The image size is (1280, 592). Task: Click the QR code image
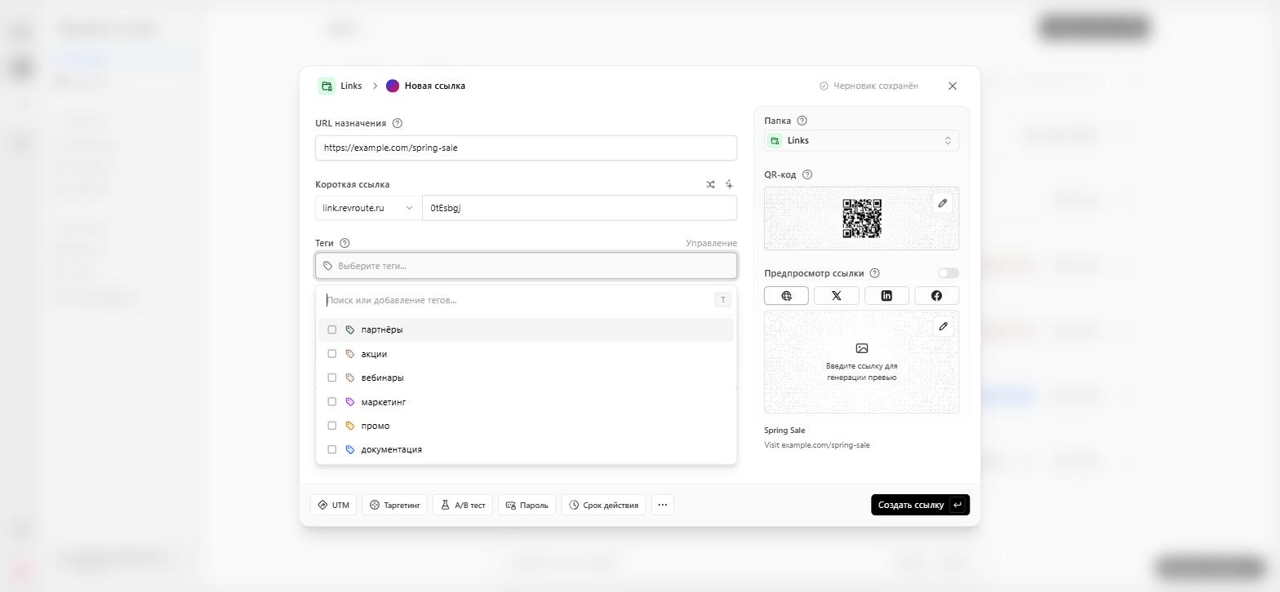(x=862, y=219)
